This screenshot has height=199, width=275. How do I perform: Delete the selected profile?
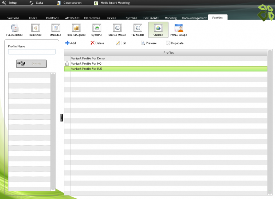point(97,43)
